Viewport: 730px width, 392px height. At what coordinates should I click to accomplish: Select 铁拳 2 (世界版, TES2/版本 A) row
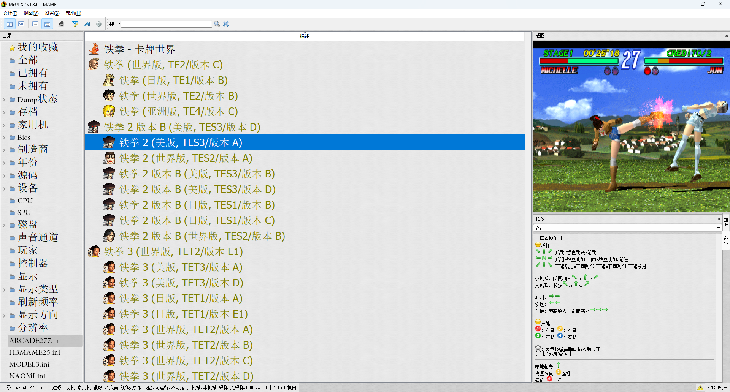tap(305, 158)
